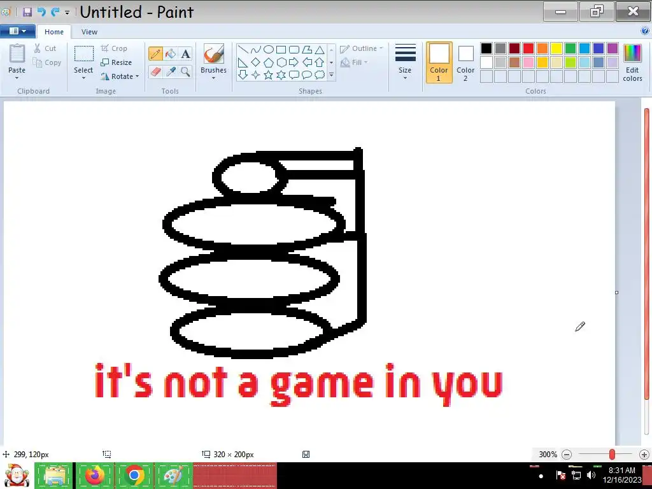Activate Color 1 selector
The height and width of the screenshot is (489, 652).
tap(439, 62)
